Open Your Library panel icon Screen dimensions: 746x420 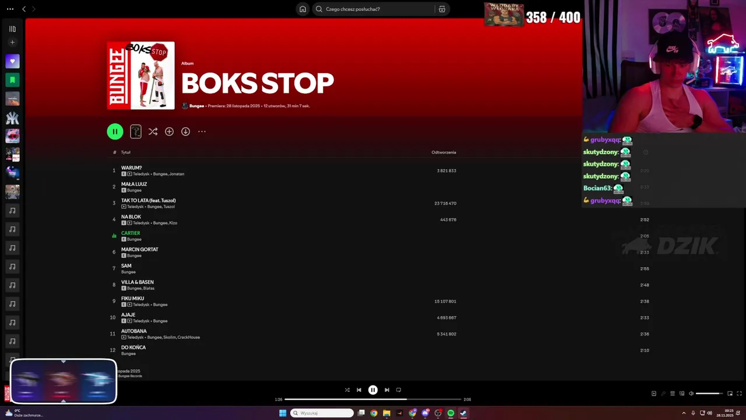(x=12, y=29)
